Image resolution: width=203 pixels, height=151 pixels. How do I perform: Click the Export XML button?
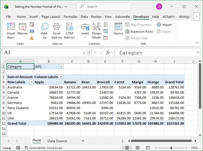pyautogui.click(x=164, y=32)
